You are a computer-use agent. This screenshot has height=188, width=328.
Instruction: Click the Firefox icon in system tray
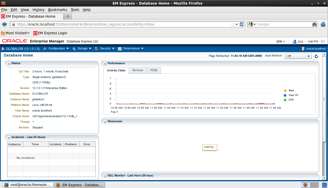305,185
